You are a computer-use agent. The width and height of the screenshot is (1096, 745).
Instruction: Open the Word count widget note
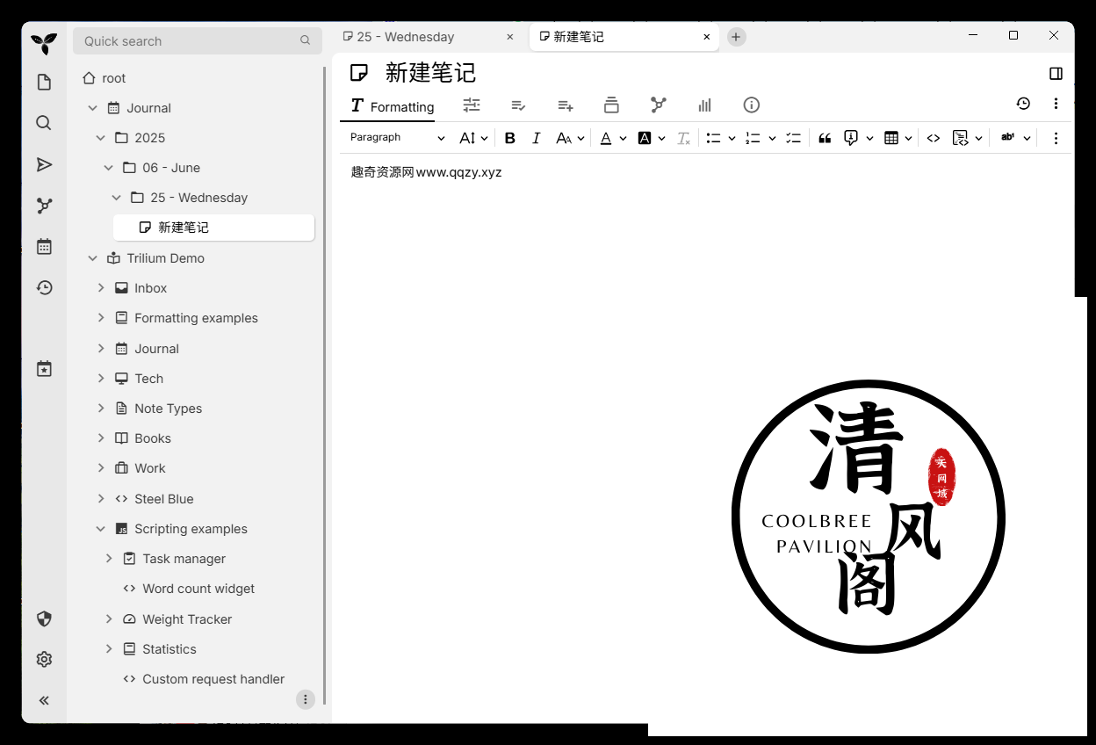click(x=198, y=589)
